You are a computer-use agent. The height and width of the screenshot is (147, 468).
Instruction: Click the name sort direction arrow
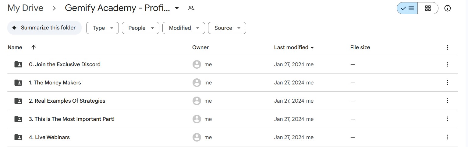click(x=34, y=47)
